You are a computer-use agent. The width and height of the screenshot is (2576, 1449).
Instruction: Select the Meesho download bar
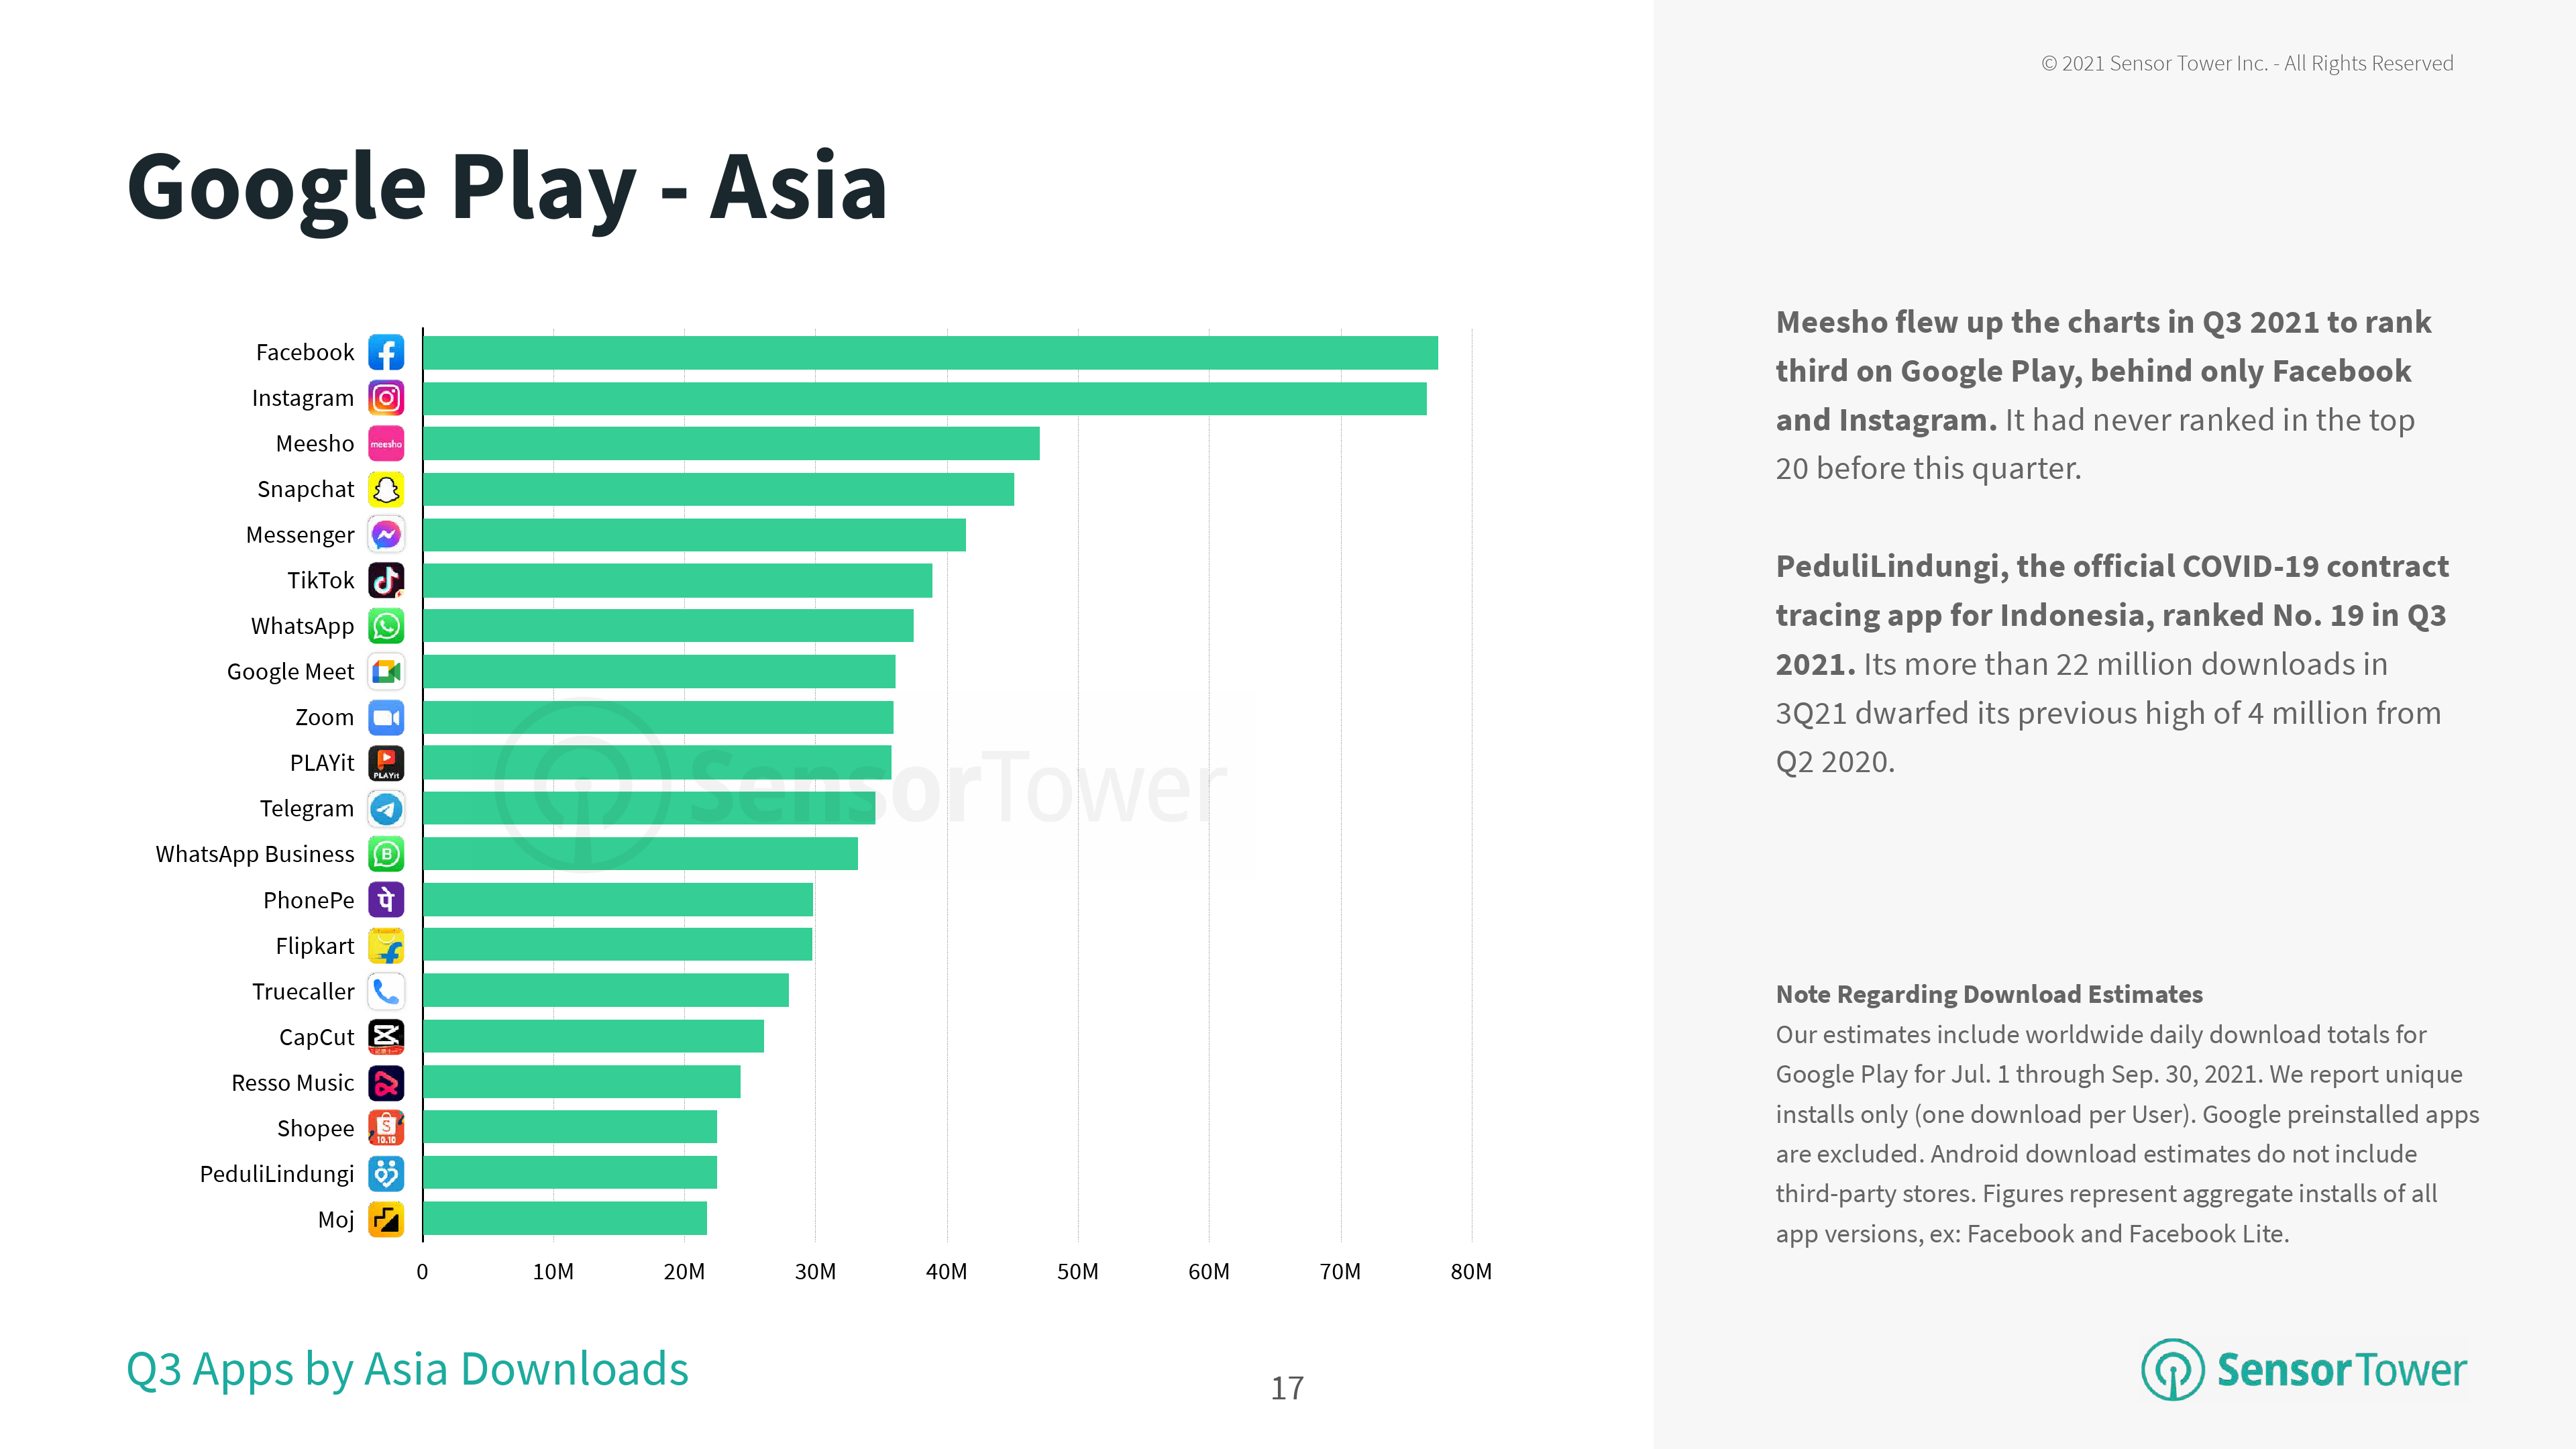731,444
